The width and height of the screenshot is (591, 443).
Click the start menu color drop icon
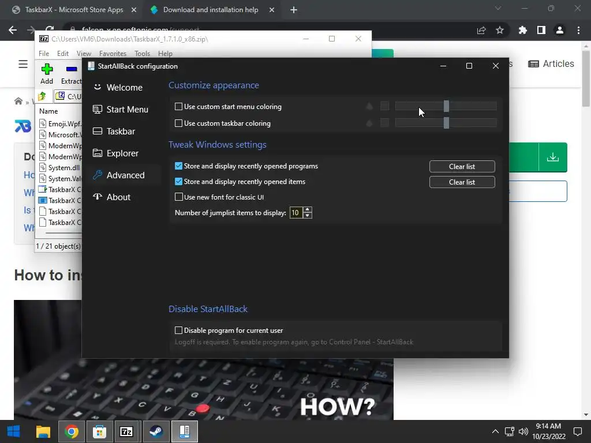[x=369, y=106]
